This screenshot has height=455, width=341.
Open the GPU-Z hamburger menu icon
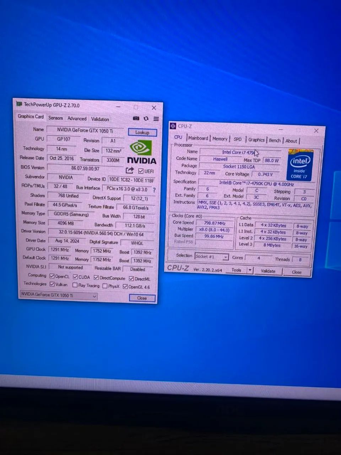pyautogui.click(x=156, y=119)
